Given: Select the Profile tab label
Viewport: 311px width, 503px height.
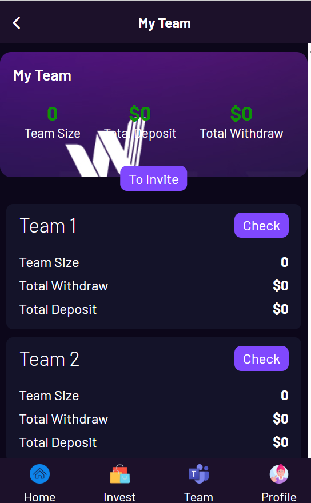Looking at the screenshot, I should pos(278,497).
